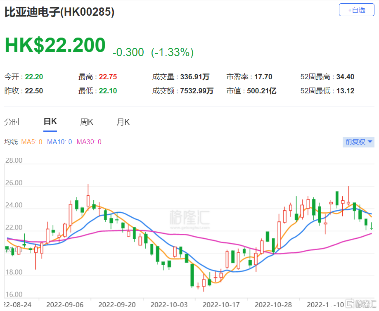Click the 市值 market cap 500.21亿
This screenshot has height=311, width=379.
point(262,91)
